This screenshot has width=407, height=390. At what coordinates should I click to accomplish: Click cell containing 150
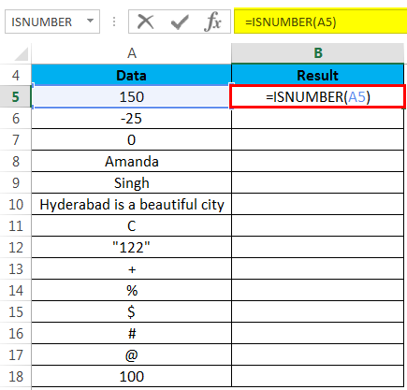click(132, 96)
